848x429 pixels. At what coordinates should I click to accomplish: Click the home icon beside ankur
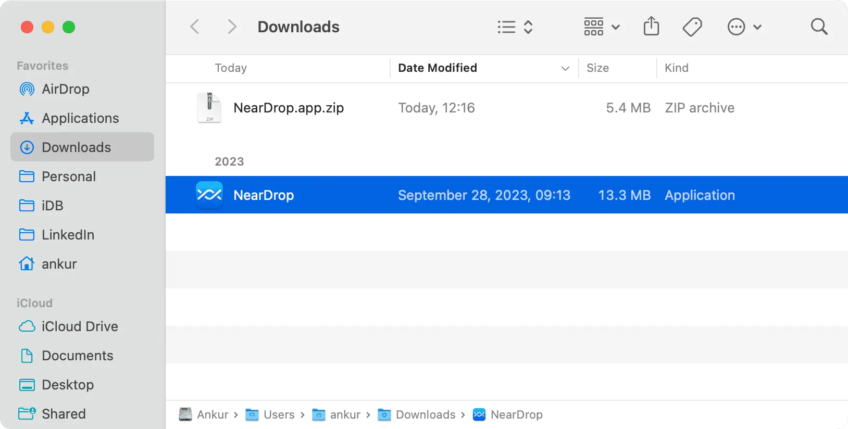pos(27,264)
